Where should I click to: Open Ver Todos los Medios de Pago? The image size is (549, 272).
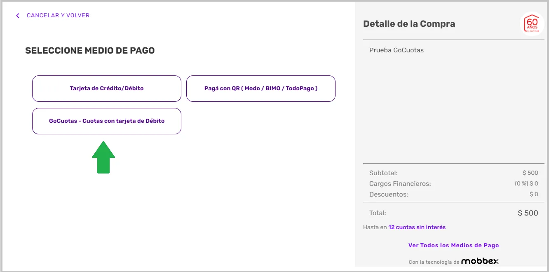(454, 245)
